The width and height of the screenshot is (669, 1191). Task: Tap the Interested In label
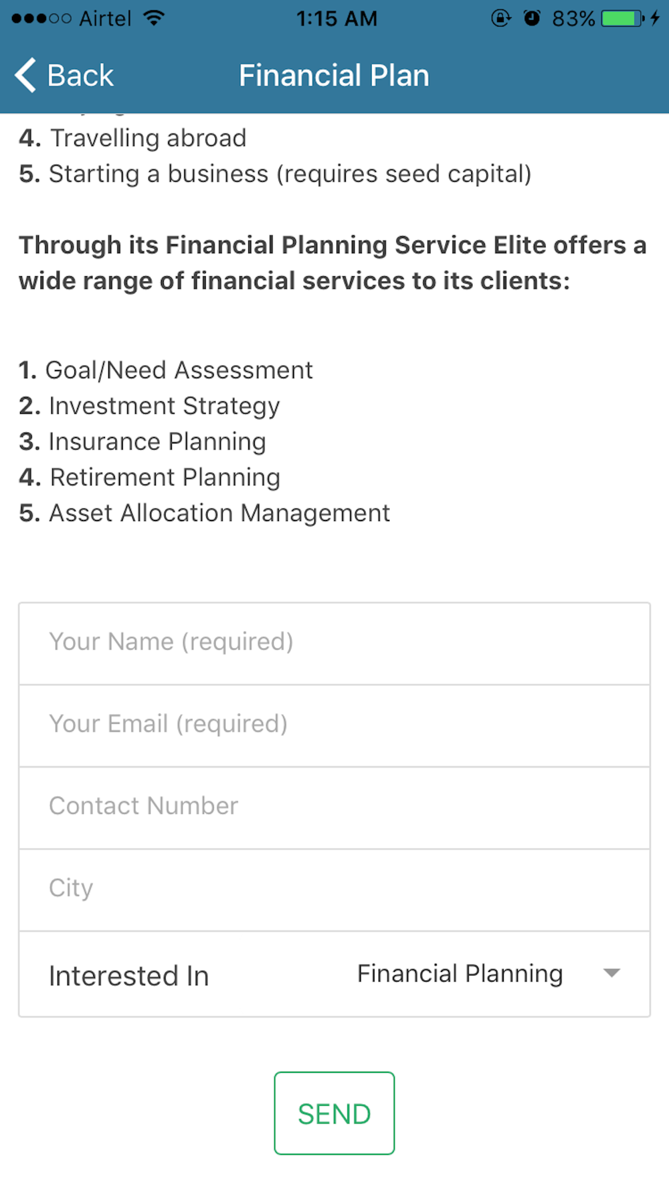pos(129,975)
